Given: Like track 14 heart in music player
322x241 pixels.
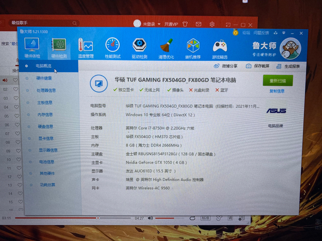Looking at the screenshot, I should click(x=20, y=193).
